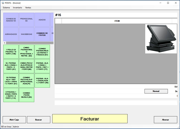180x129 pixels.
Task: Add COMBO PIERN MUSLO (64) item
Action: coord(27,95)
